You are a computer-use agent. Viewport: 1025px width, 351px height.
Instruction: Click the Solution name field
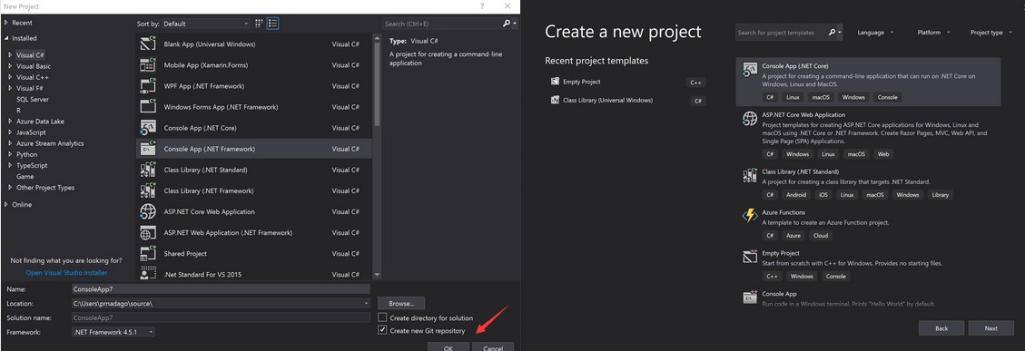tap(221, 317)
